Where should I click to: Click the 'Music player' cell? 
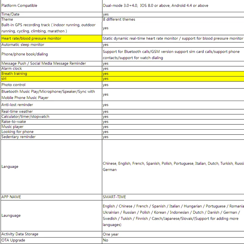51,127
